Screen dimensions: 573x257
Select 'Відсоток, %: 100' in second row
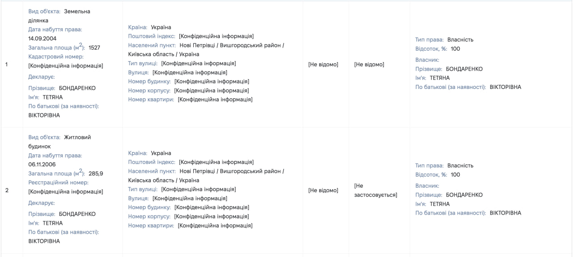[437, 175]
